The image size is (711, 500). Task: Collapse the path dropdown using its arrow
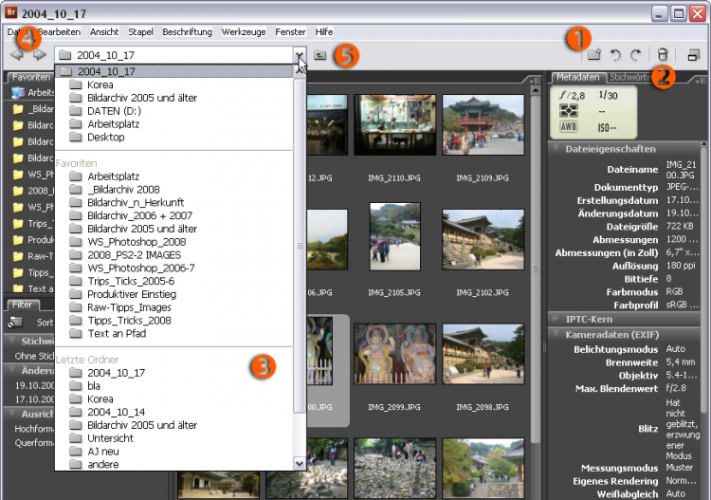click(300, 55)
